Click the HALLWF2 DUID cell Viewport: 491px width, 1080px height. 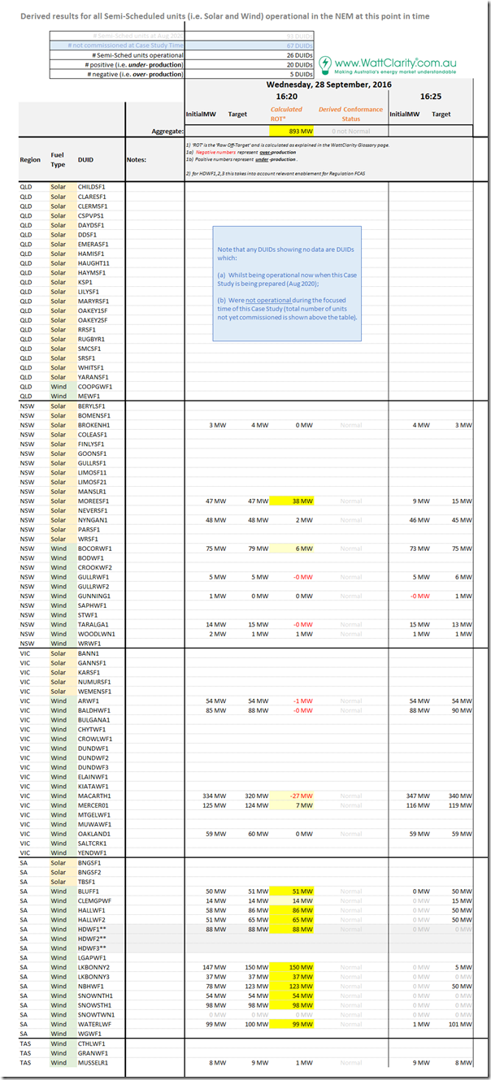[92, 920]
